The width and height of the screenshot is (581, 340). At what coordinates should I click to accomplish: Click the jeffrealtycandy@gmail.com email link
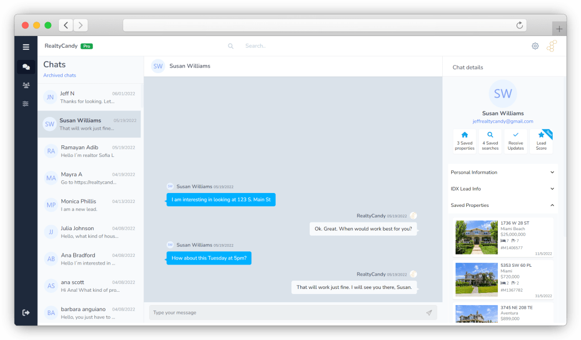(x=503, y=121)
